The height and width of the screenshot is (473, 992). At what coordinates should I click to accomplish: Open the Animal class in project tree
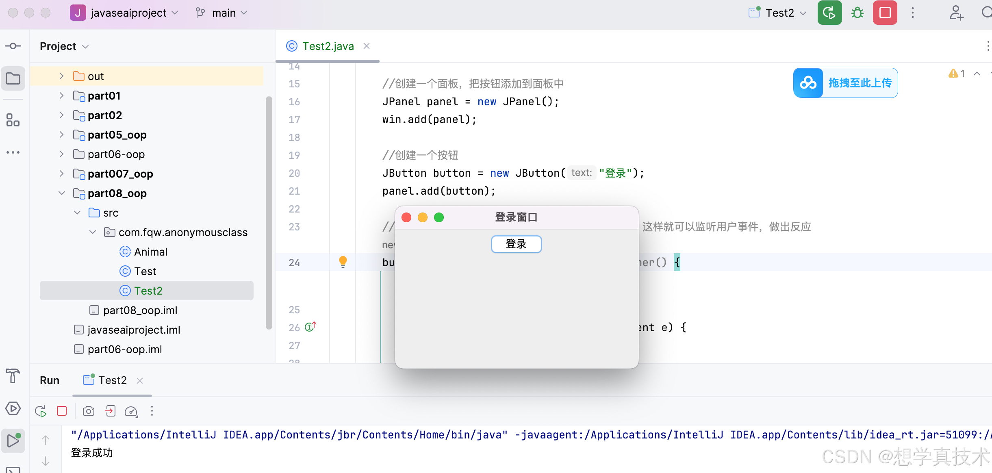(150, 252)
